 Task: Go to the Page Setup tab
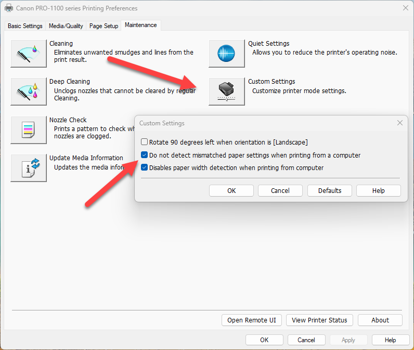pyautogui.click(x=103, y=26)
